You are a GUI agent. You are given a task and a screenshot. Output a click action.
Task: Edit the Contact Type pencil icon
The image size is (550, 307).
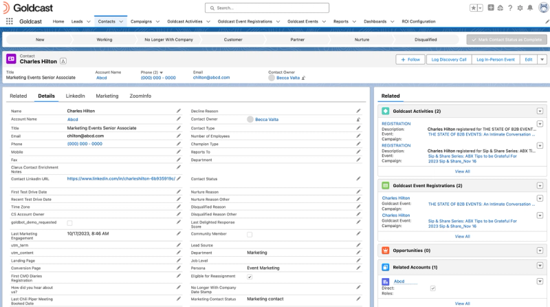point(358,128)
